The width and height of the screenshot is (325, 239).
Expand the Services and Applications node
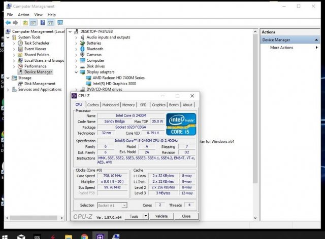(x=8, y=90)
